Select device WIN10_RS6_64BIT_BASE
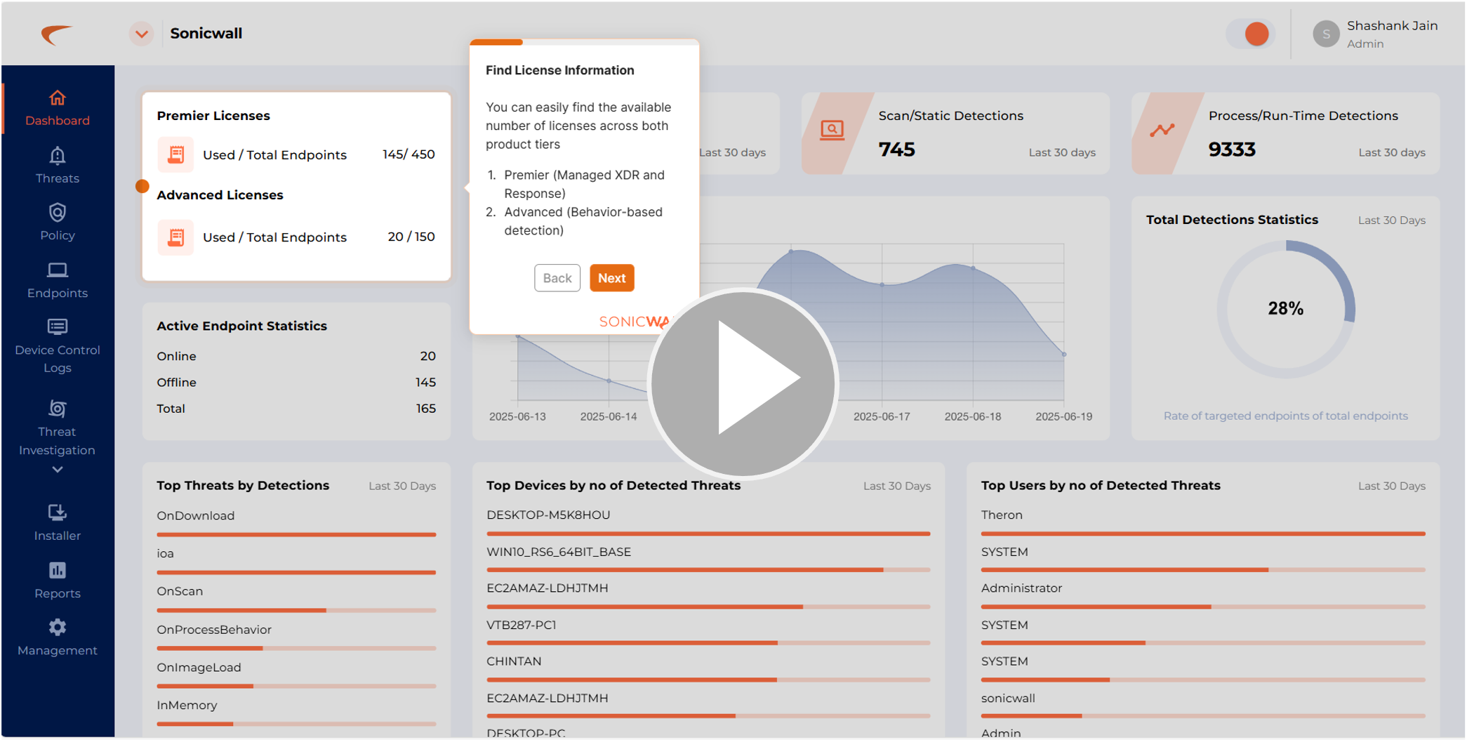 tap(559, 552)
